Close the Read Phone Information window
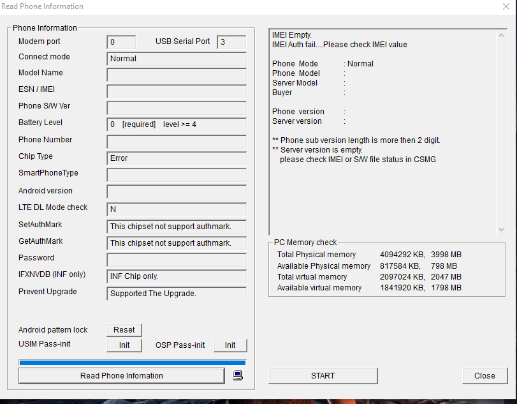Viewport: 517px width, 404px height. (x=506, y=6)
